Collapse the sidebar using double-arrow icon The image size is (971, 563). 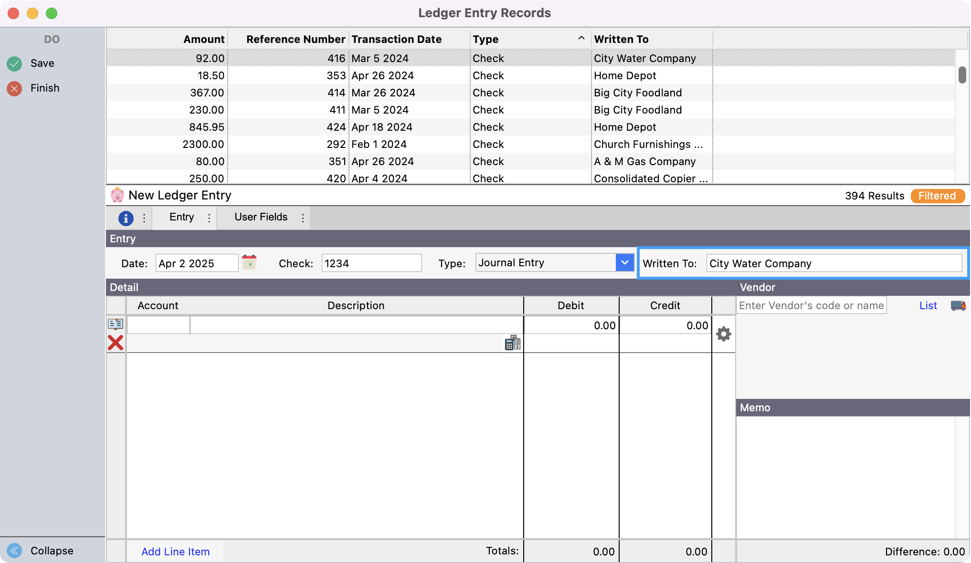coord(14,551)
